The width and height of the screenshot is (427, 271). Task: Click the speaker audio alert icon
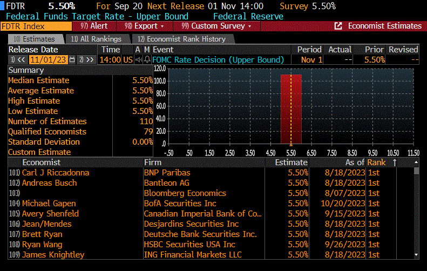tap(139, 59)
